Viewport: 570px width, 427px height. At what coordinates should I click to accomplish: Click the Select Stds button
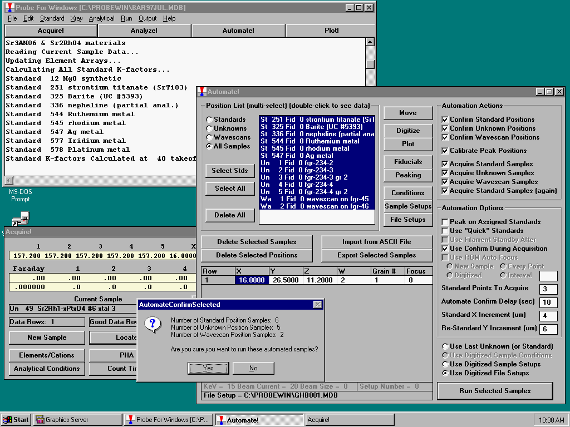click(230, 171)
